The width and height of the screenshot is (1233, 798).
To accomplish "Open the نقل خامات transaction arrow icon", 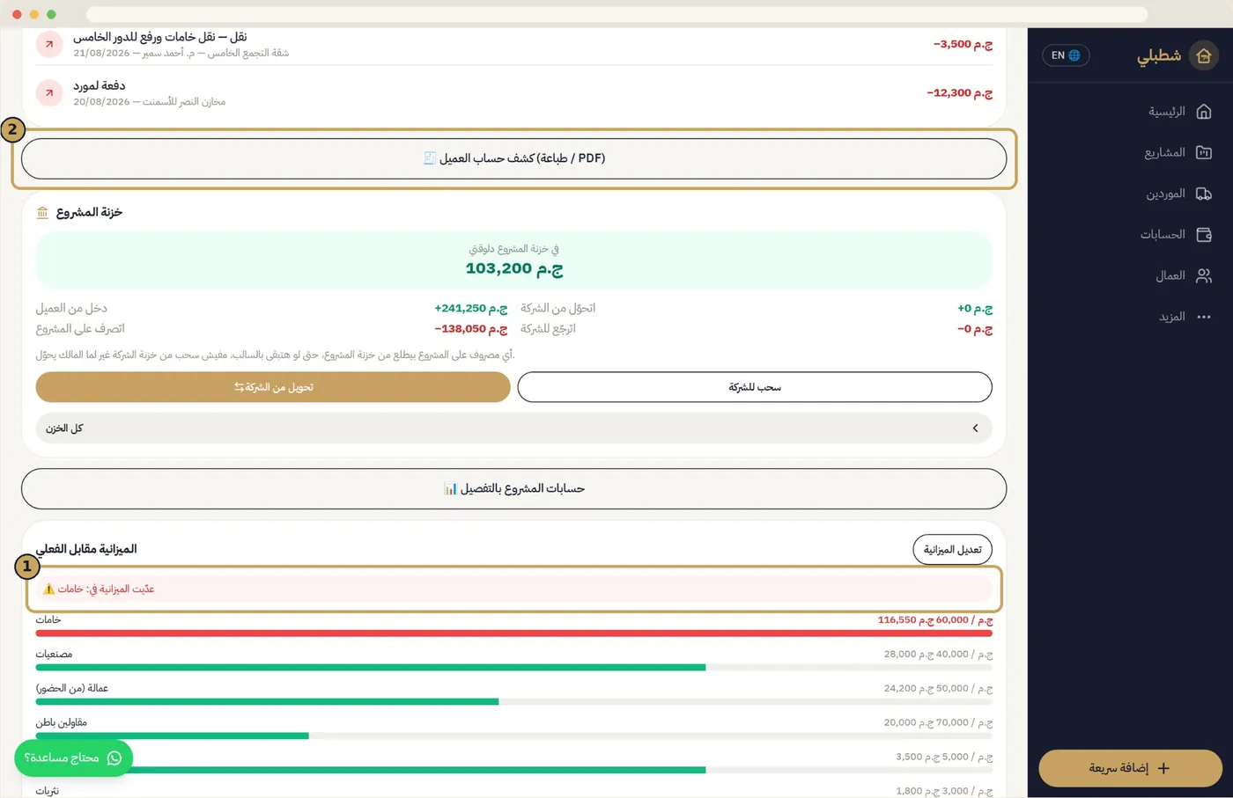I will tap(49, 44).
